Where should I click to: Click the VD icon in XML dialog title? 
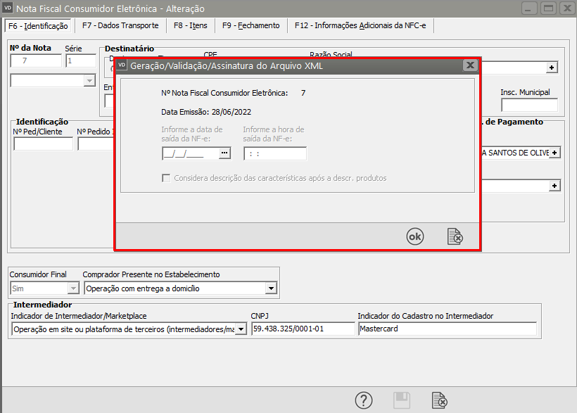click(x=122, y=65)
